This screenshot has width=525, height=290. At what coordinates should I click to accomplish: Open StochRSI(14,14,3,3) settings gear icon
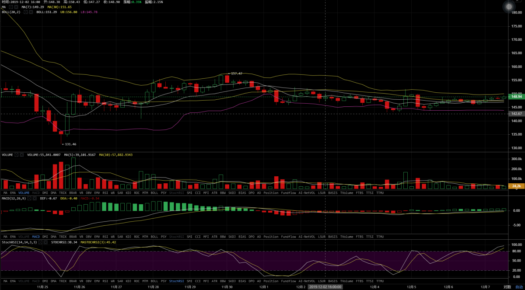pyautogui.click(x=41, y=241)
